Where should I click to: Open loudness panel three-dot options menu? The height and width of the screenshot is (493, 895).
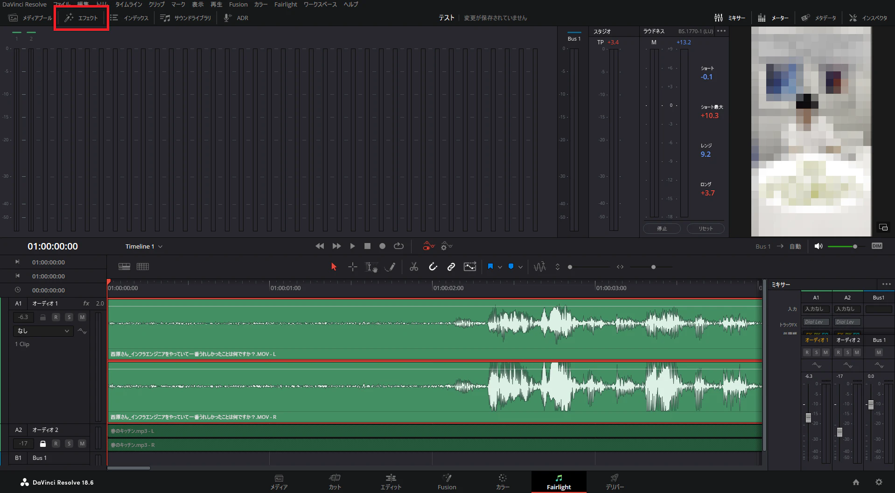tap(721, 31)
